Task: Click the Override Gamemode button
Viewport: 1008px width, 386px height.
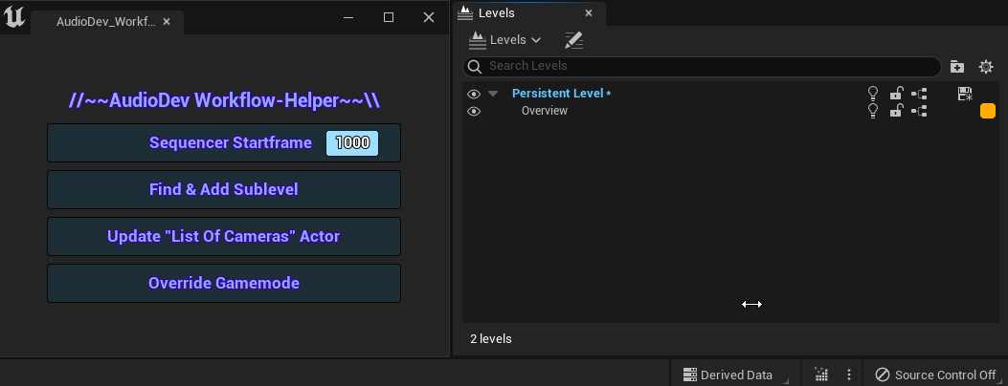Action: coord(224,283)
